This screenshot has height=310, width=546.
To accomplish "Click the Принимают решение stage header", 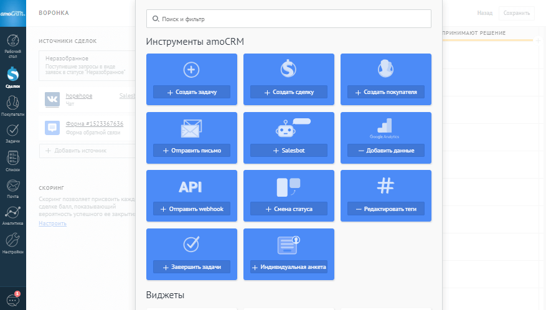I will (x=474, y=33).
